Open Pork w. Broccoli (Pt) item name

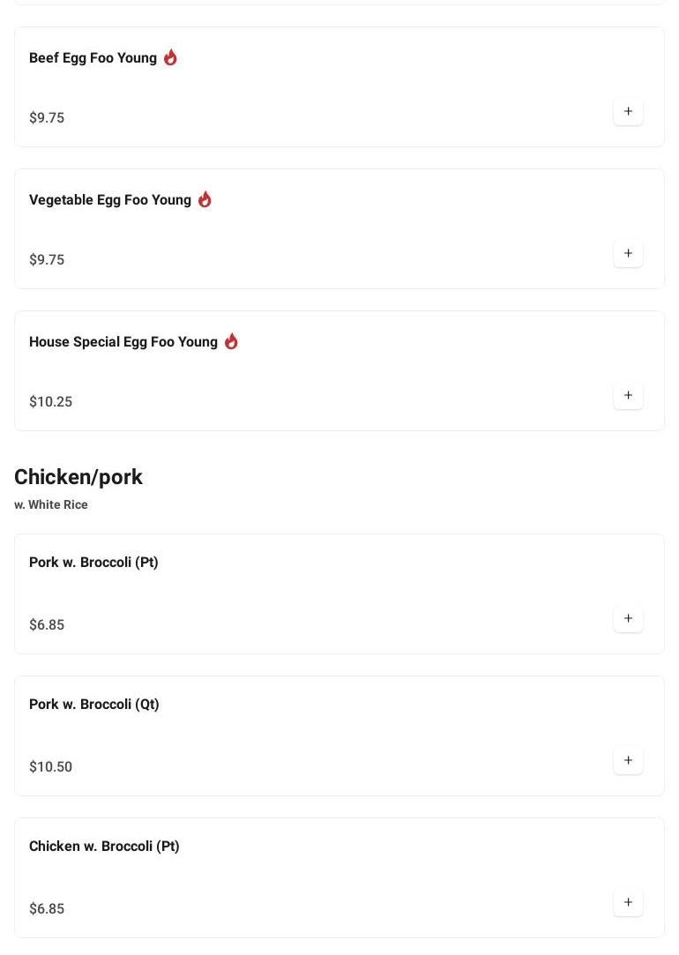tap(93, 563)
